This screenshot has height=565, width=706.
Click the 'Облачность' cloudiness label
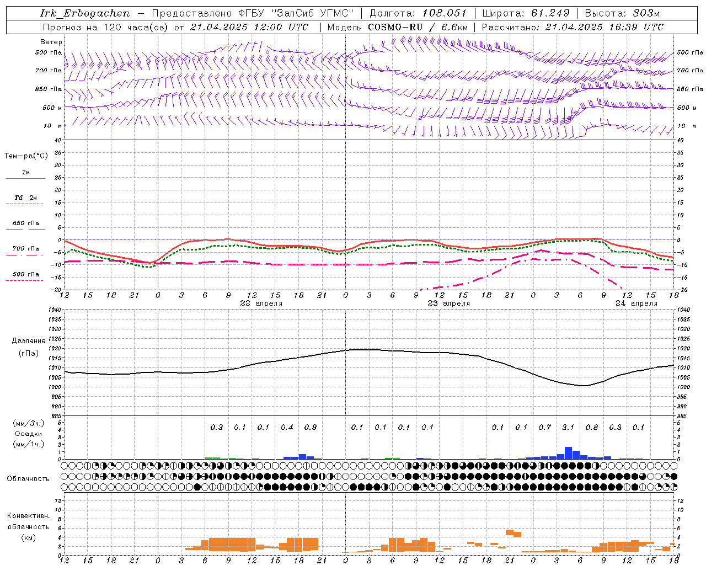(x=28, y=478)
